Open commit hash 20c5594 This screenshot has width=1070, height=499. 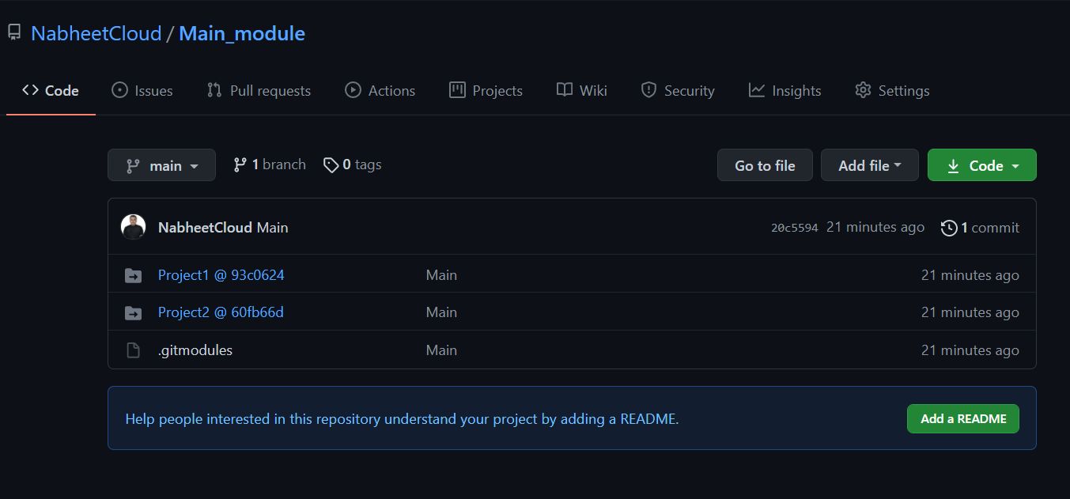[x=794, y=228]
